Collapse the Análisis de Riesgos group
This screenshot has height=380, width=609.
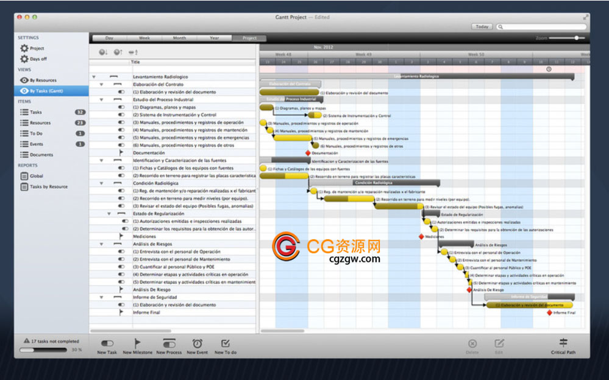(101, 244)
